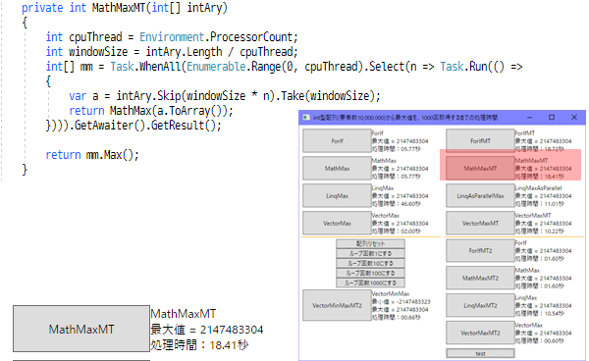Image resolution: width=589 pixels, height=361 pixels.
Task: Click the ForIfMT 18.72秒 result
Action: 539,148
